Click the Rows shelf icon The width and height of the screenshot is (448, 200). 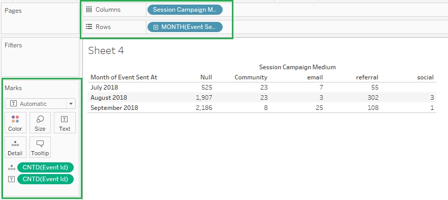[x=89, y=26]
